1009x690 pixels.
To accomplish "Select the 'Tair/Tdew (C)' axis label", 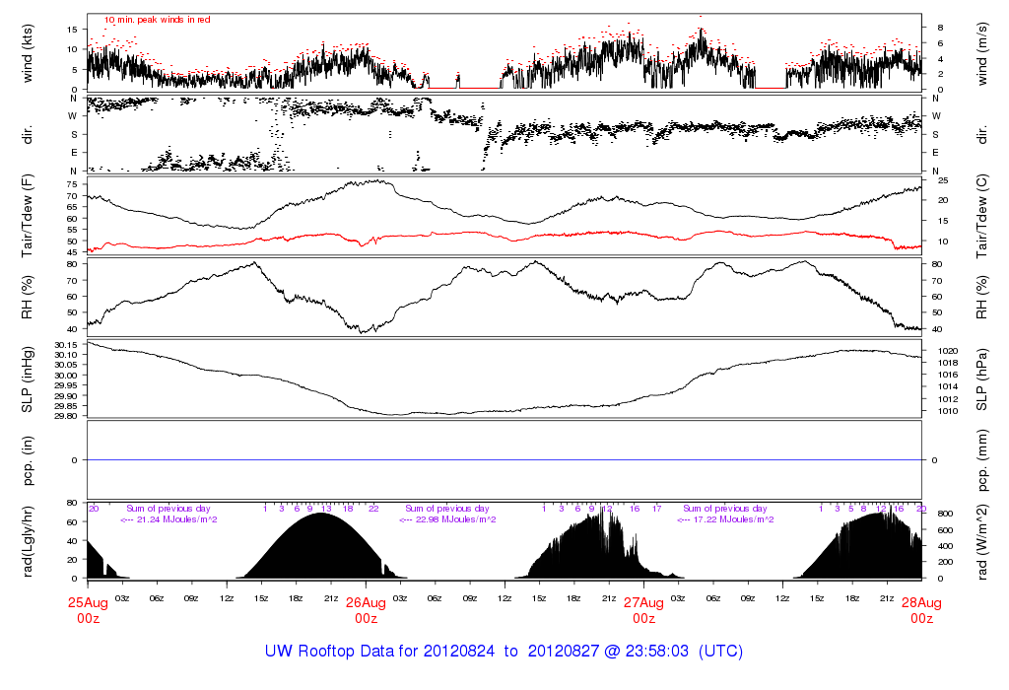I will 981,216.
